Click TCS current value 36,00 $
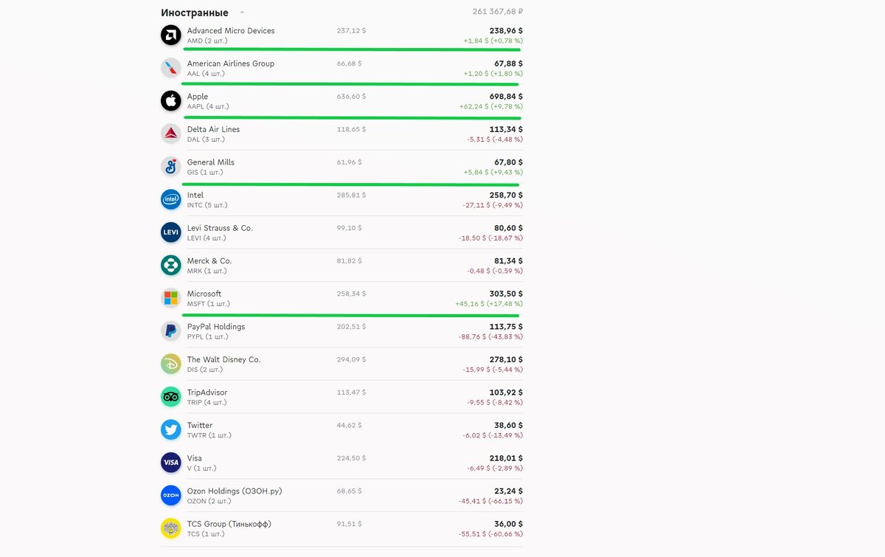 [508, 524]
